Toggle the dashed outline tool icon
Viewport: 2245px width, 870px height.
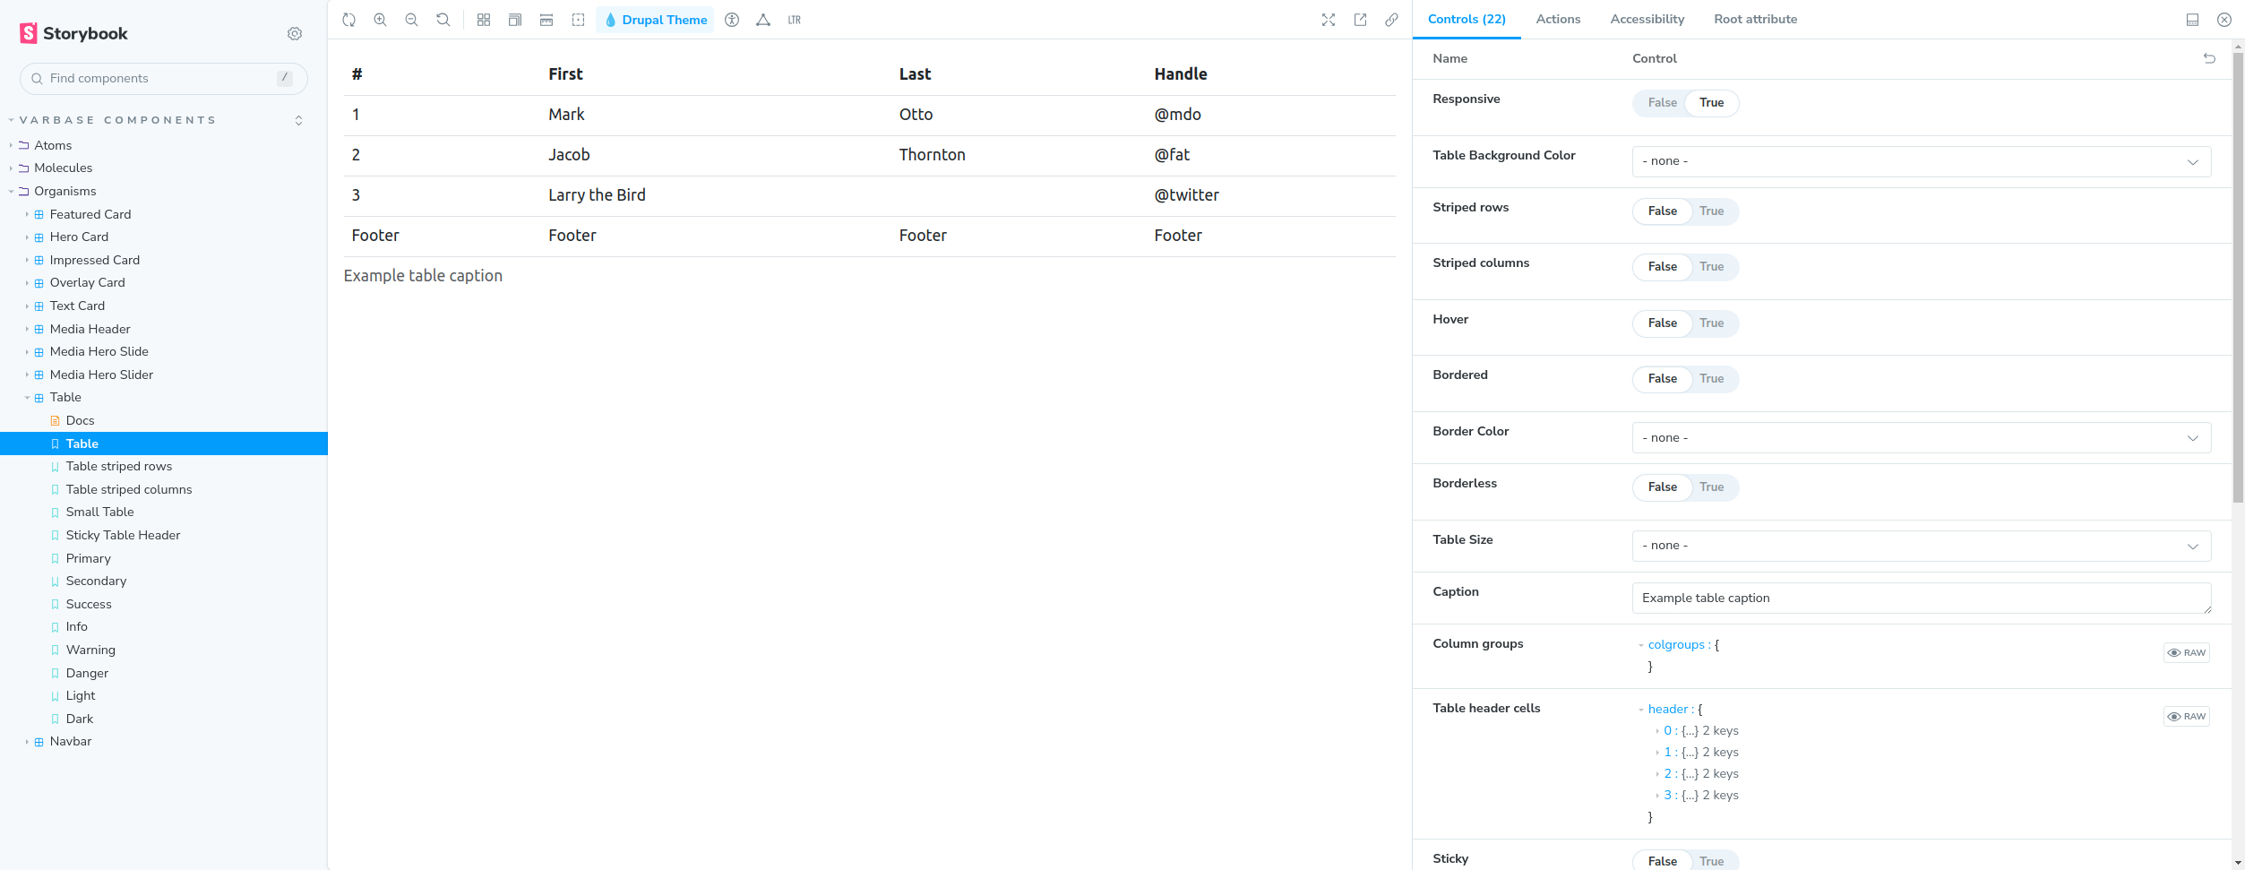[x=579, y=20]
